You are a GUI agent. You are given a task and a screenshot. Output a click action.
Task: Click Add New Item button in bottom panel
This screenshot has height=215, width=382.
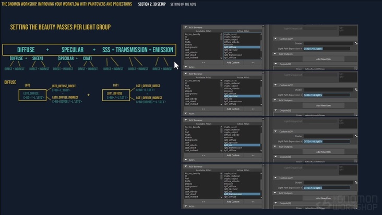323,198
